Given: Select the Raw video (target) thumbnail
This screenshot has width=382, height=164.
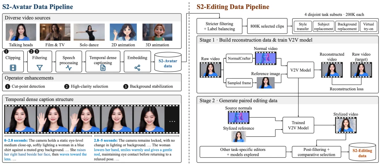Looking at the screenshot, I should click(x=361, y=70).
